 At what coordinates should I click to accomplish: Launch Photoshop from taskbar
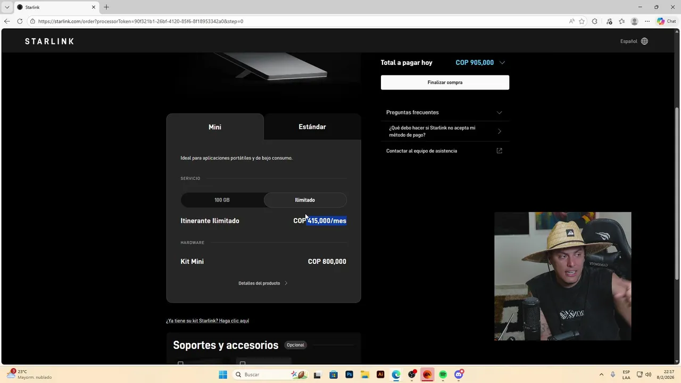pos(349,374)
